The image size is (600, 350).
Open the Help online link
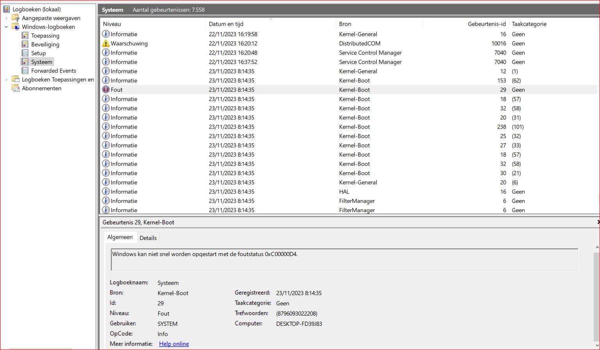tap(174, 344)
